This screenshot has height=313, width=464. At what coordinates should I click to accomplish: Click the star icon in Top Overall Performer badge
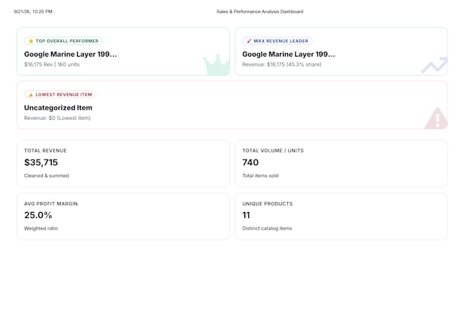31,41
